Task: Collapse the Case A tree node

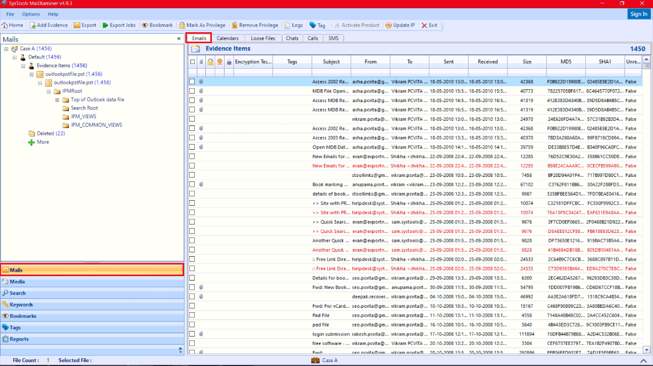Action: click(x=6, y=49)
